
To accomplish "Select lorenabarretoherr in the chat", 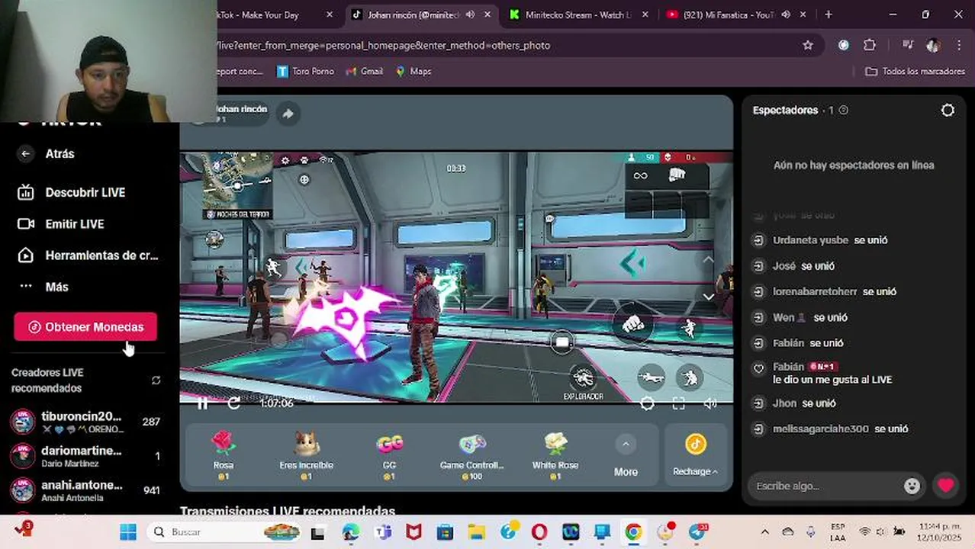I will (x=815, y=292).
